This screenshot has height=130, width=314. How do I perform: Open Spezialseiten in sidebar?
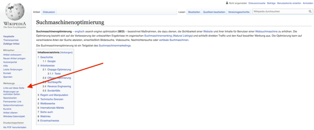[10, 98]
